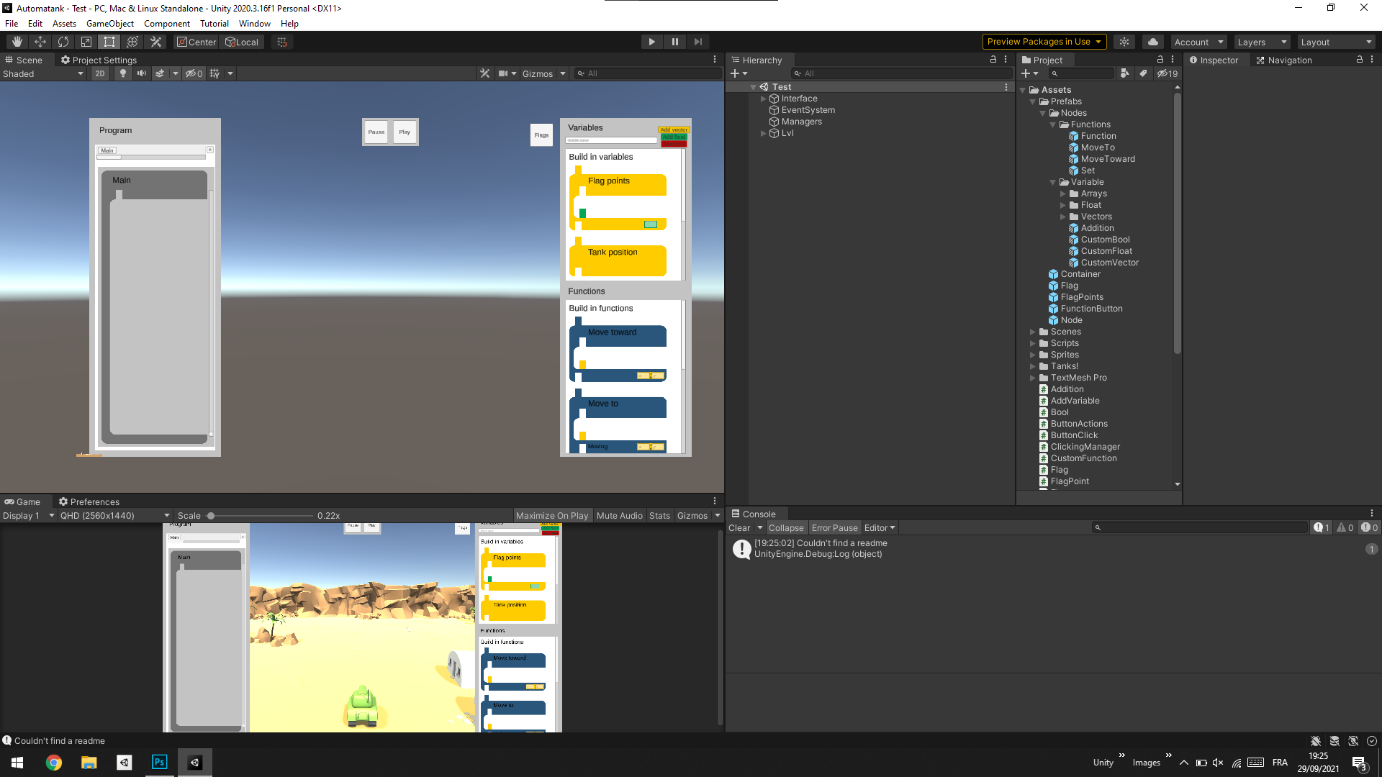This screenshot has width=1382, height=777.
Task: Click the Pause playback button
Action: click(x=674, y=42)
